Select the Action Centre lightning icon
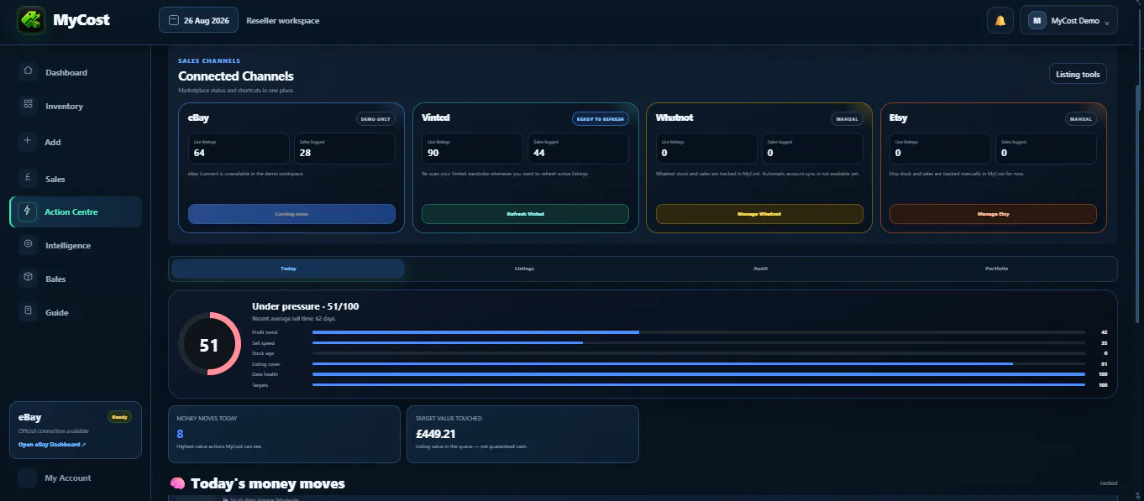Screen dimensions: 1144x501 [28, 211]
